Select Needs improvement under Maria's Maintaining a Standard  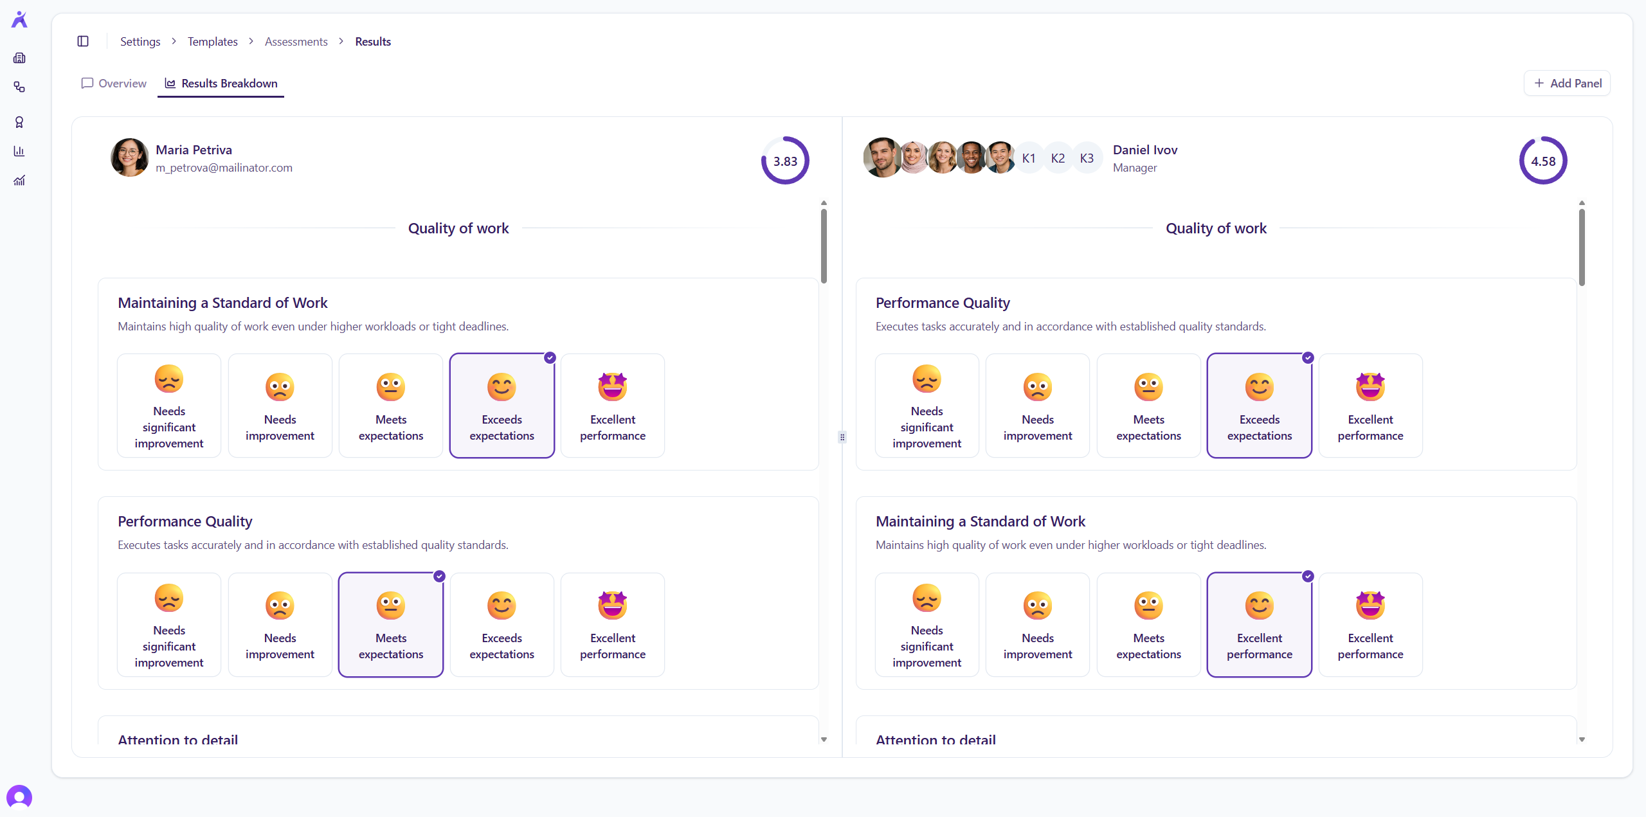point(280,406)
